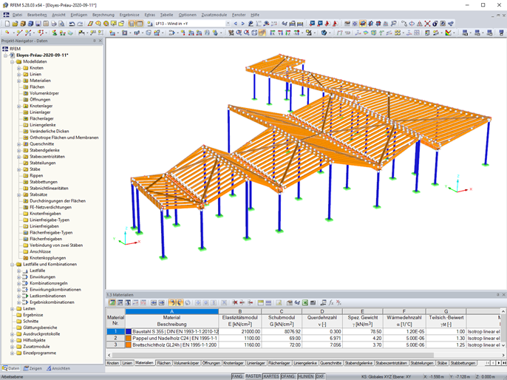Click the Elastizitätsmodul cell 21000.00
This screenshot has height=380, width=507.
point(240,332)
